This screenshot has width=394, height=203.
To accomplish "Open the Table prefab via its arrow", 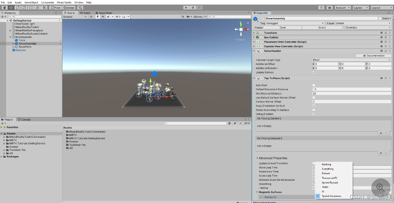I will (60, 40).
